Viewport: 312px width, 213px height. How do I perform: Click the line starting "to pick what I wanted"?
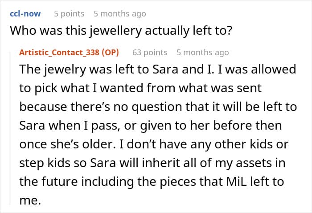click(x=140, y=88)
